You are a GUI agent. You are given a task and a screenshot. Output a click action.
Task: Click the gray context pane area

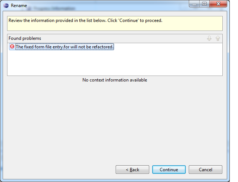click(115, 121)
